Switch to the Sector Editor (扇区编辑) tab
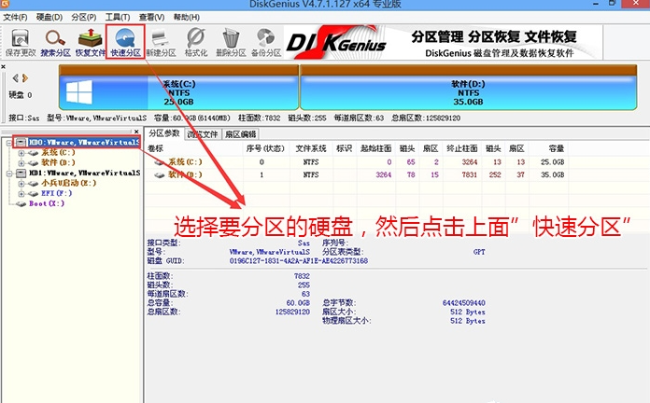The width and height of the screenshot is (650, 403). click(x=240, y=134)
